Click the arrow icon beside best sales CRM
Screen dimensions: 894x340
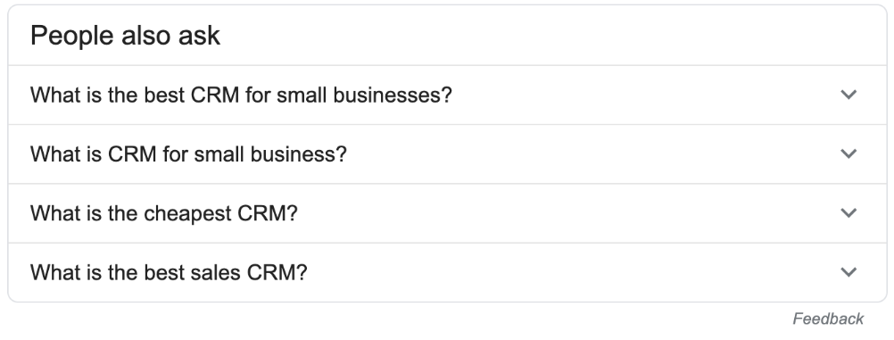(x=848, y=273)
